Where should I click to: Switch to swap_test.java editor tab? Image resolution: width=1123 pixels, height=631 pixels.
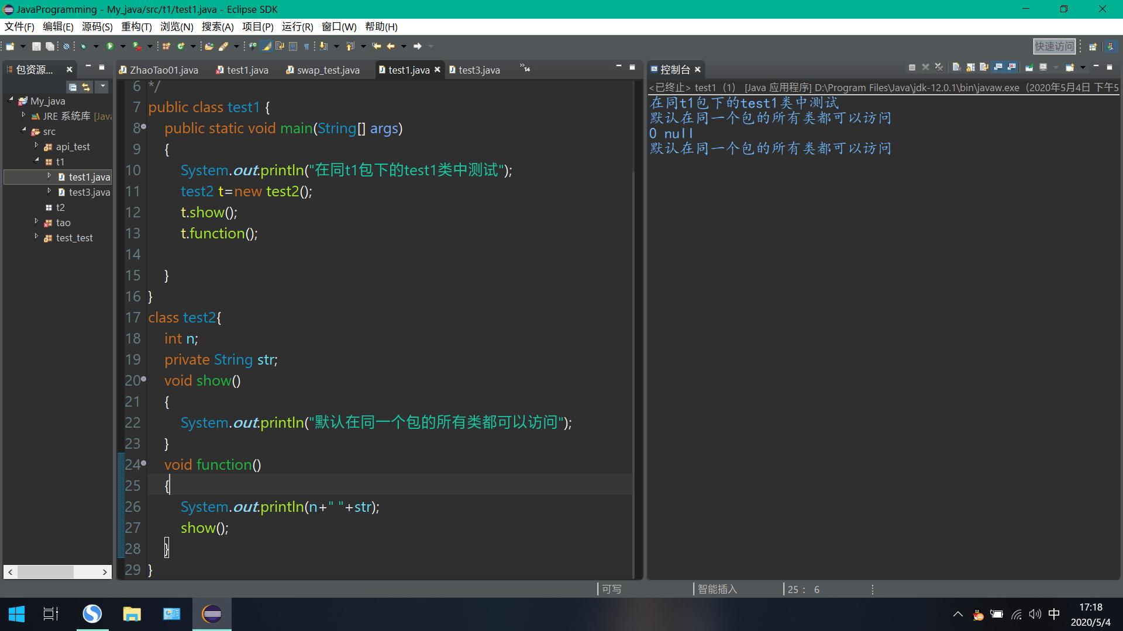[x=323, y=70]
